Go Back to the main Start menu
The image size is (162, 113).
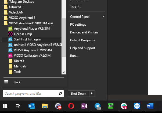click(17, 82)
